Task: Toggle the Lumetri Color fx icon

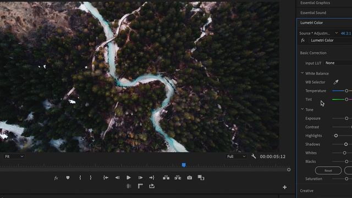Action: [x=303, y=40]
